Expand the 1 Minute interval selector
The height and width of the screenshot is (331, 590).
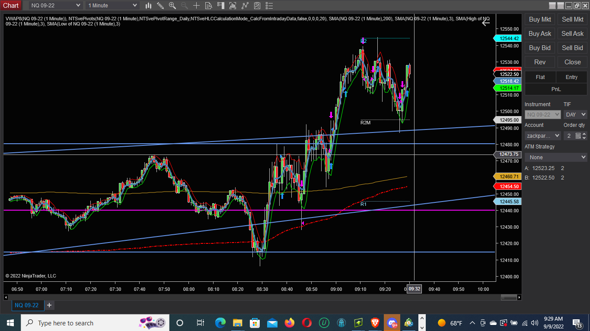(112, 5)
